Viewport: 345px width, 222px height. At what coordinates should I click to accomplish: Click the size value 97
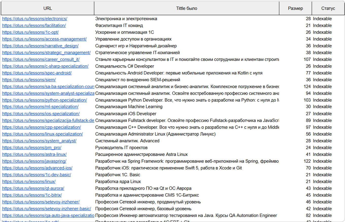[x=308, y=127]
